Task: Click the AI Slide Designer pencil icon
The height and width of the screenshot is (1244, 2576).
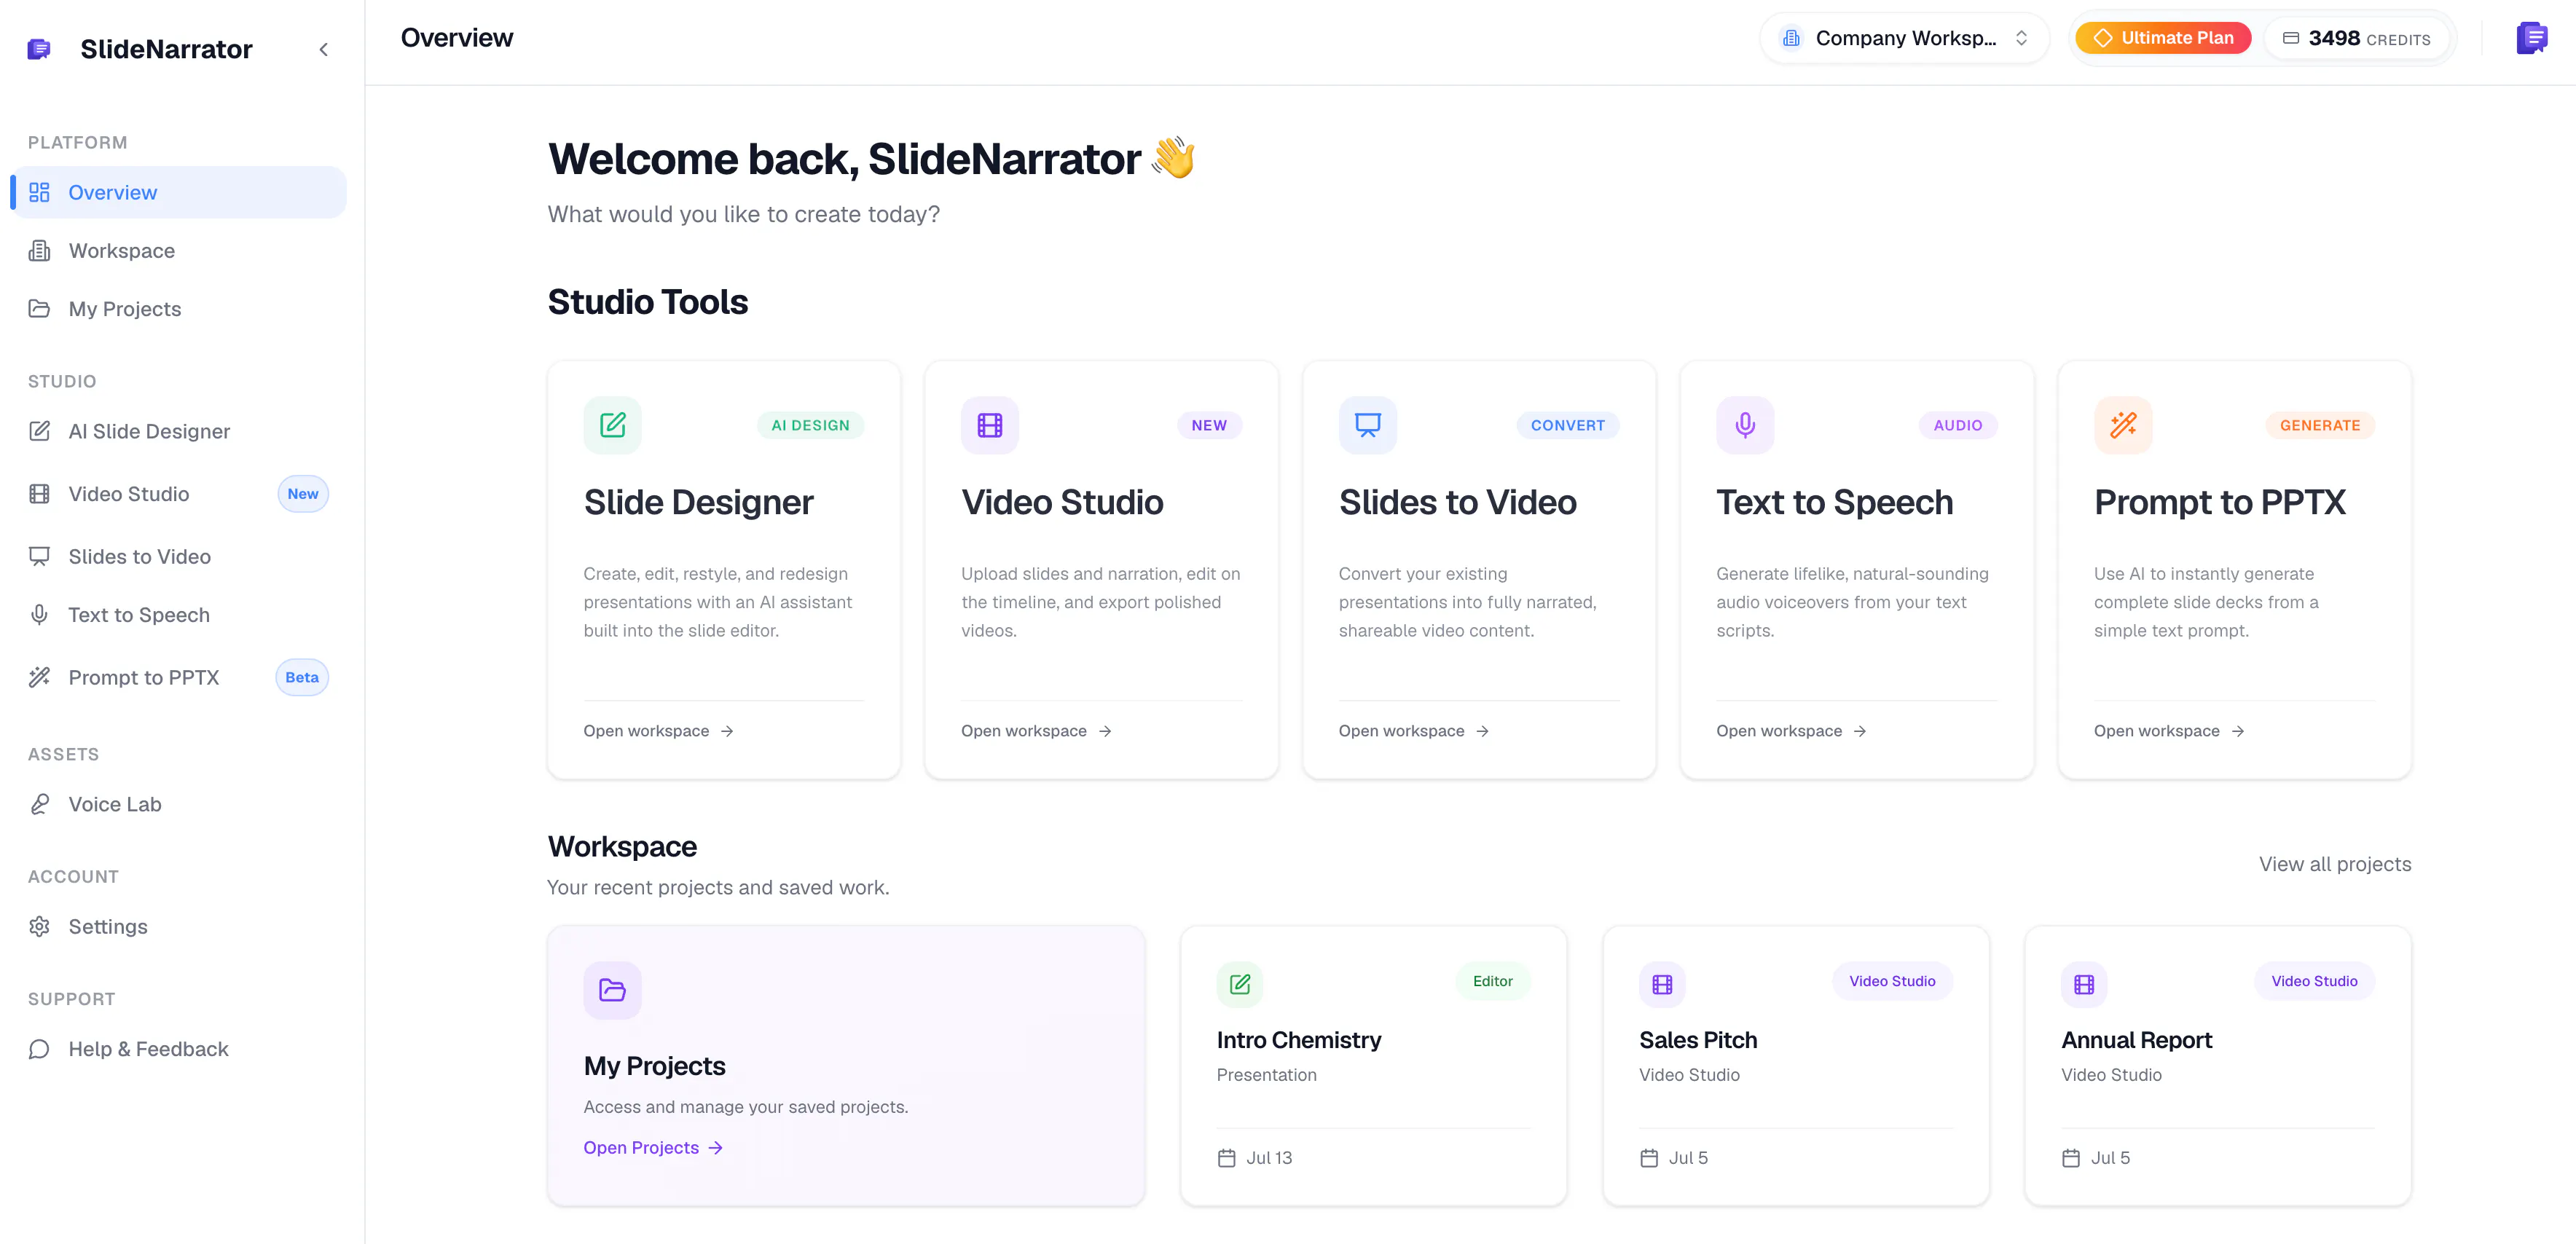Action: click(39, 431)
